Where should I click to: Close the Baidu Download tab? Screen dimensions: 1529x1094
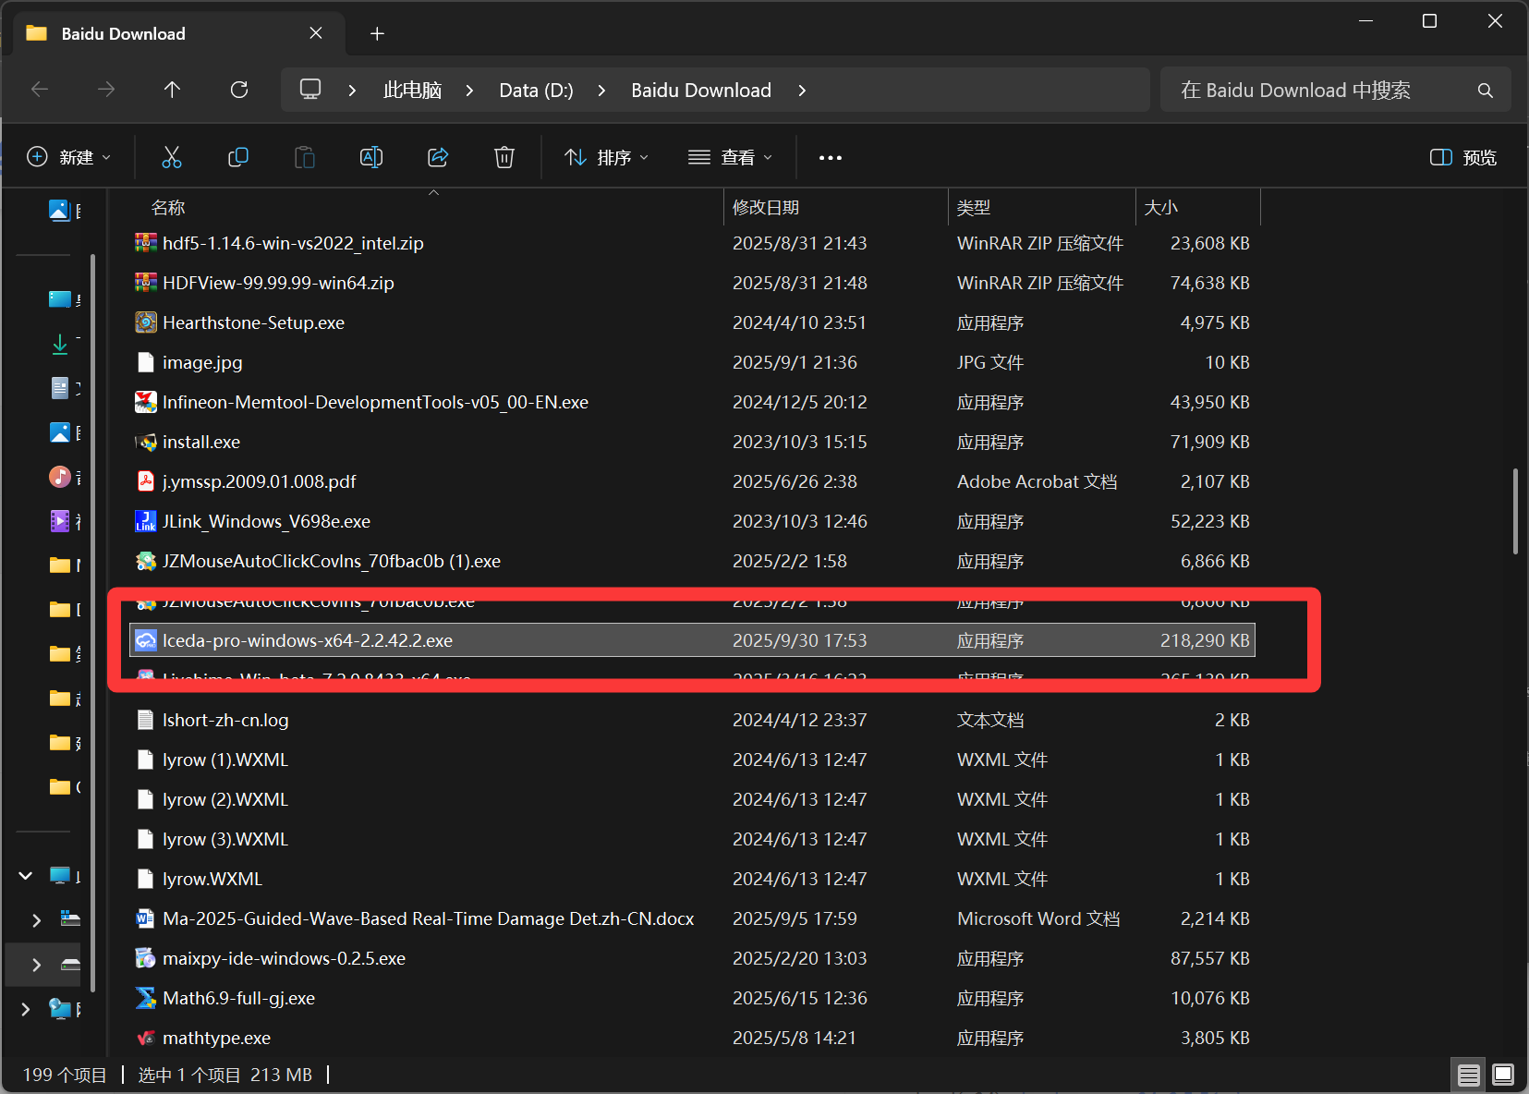click(x=316, y=33)
